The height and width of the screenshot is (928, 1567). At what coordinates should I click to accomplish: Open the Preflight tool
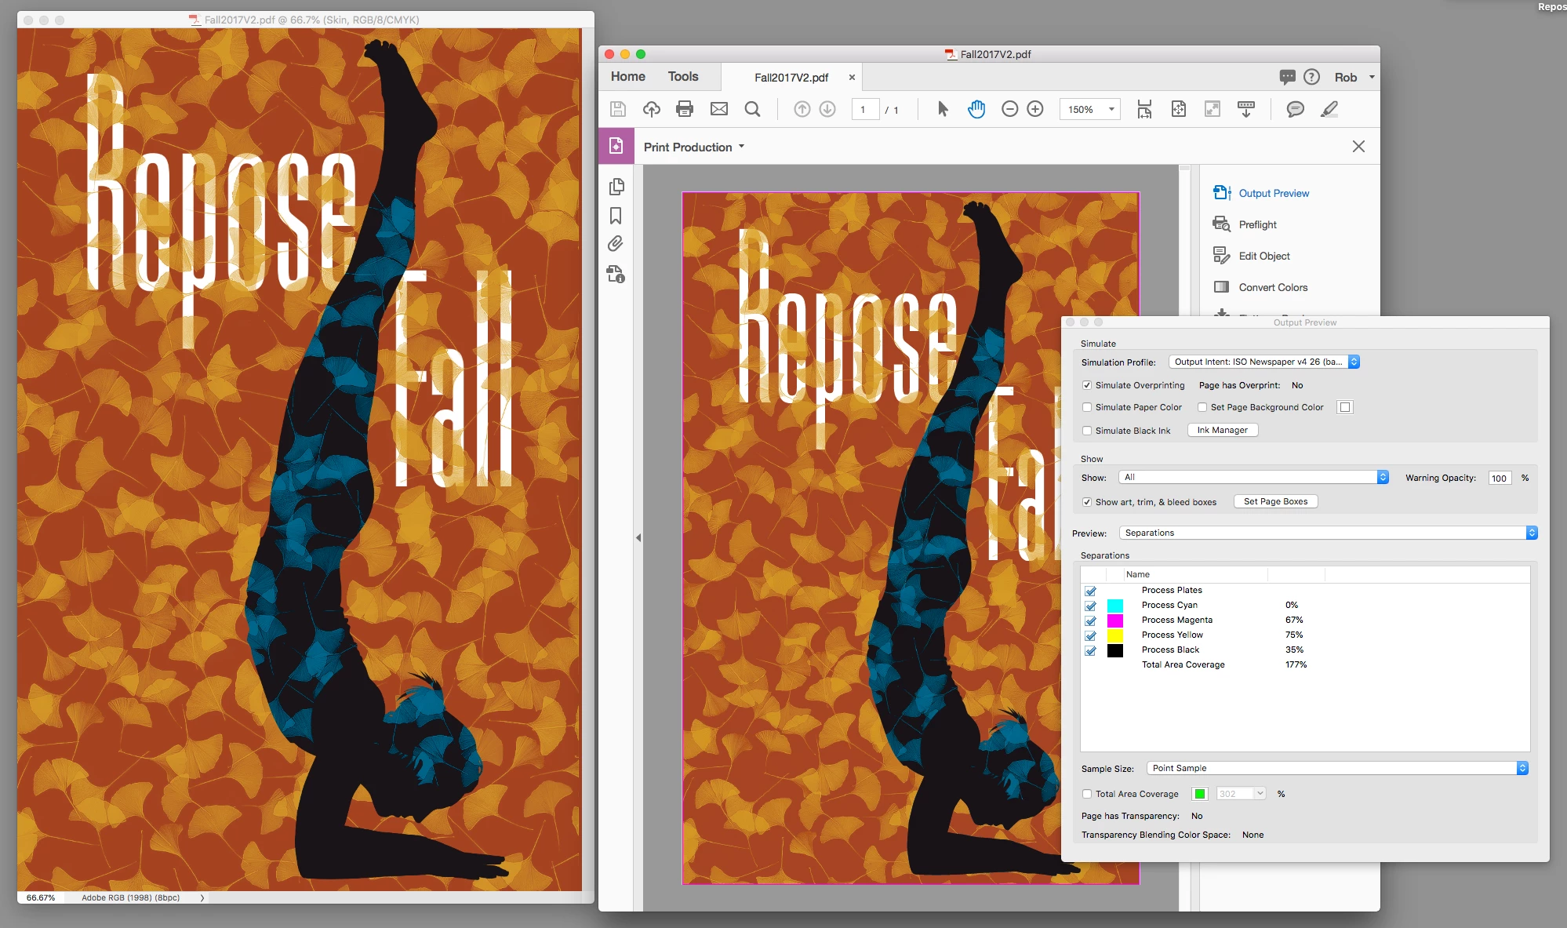click(1257, 224)
